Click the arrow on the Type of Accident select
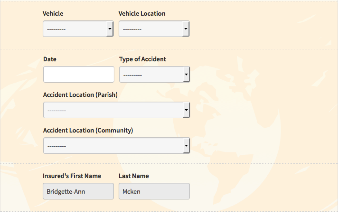The image size is (338, 212). point(186,74)
